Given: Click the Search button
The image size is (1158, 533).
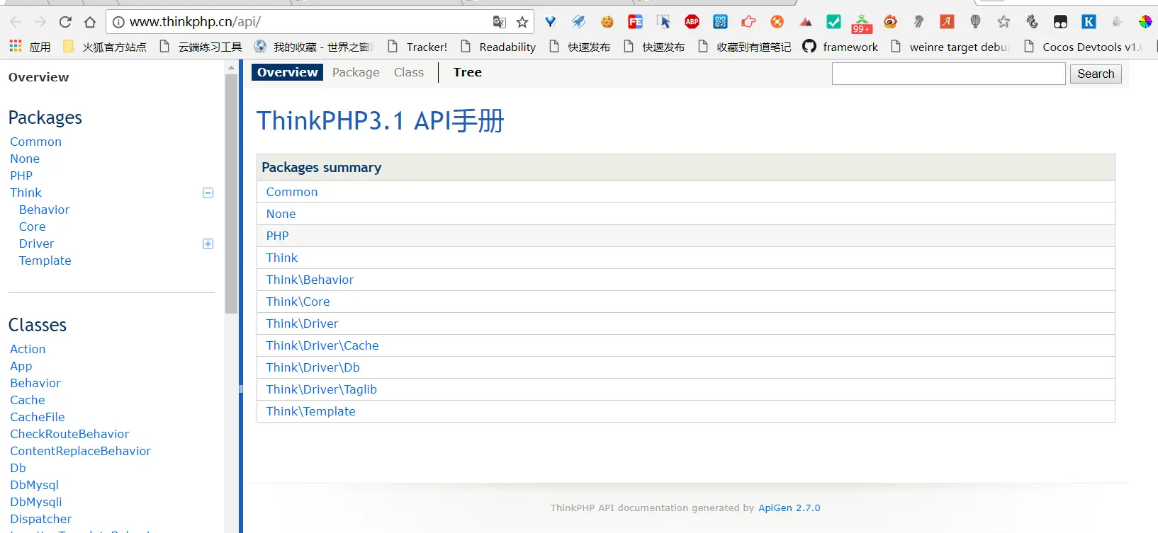Looking at the screenshot, I should click(1096, 74).
